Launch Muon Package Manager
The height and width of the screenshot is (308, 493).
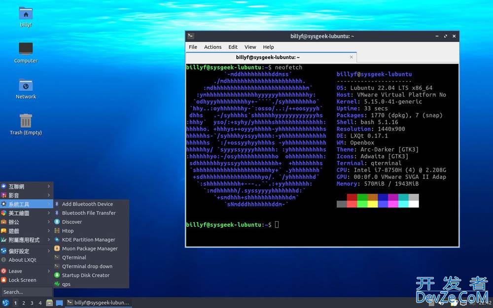(91, 248)
